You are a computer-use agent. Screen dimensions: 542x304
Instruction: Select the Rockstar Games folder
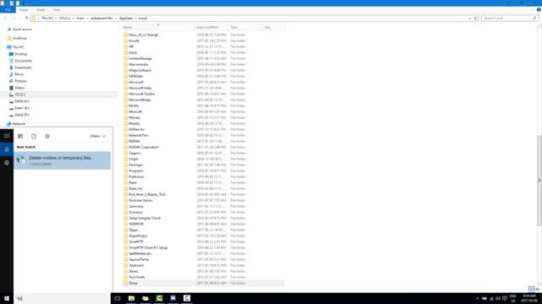click(x=141, y=200)
